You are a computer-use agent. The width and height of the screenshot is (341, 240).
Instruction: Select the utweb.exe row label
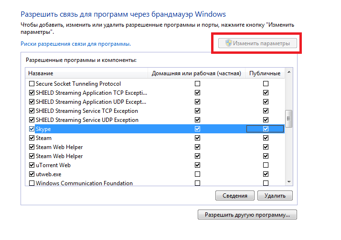pyautogui.click(x=49, y=174)
